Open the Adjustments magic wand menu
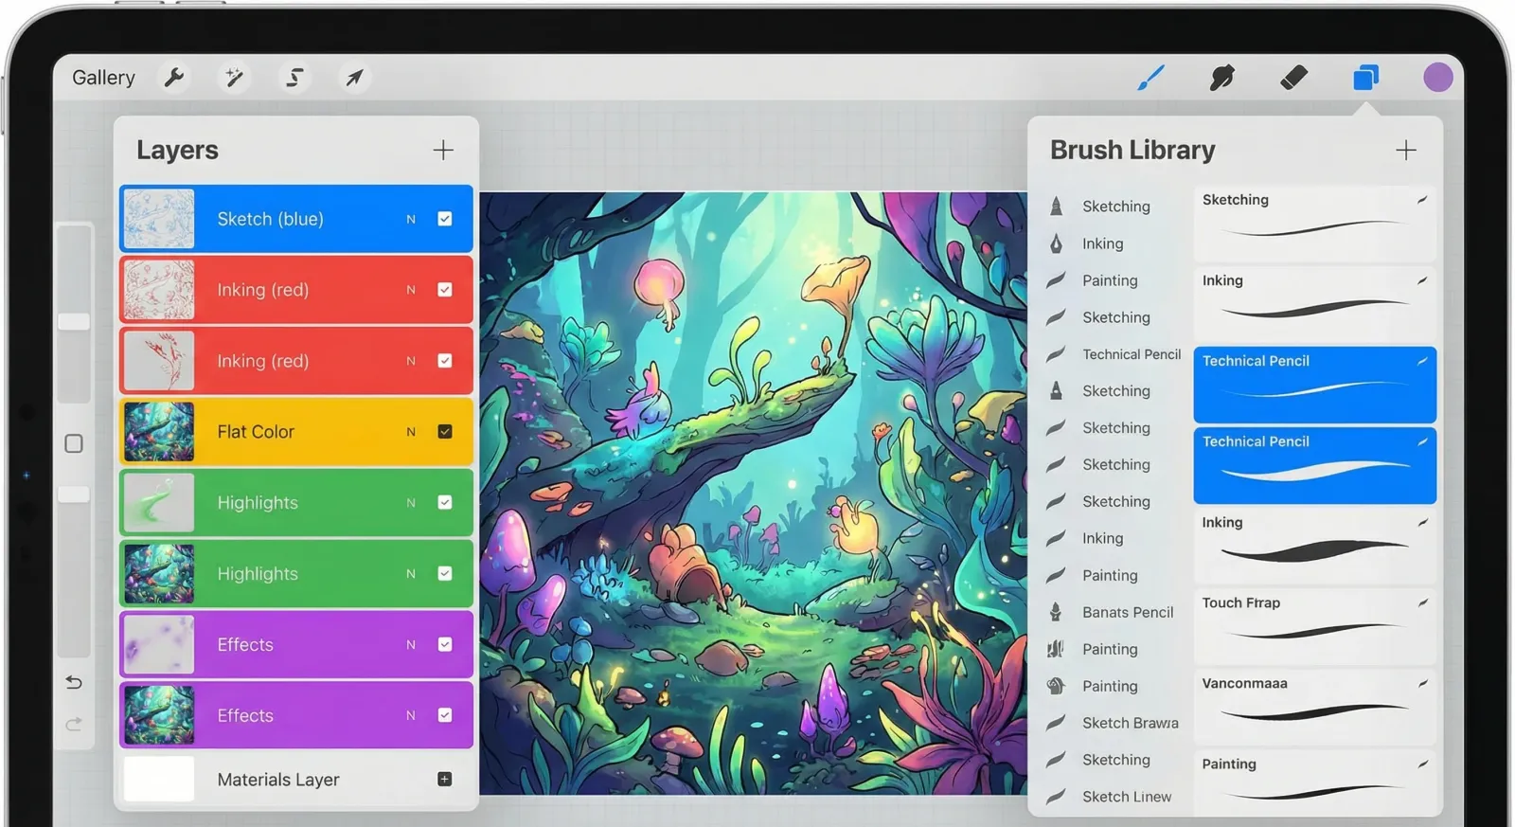Screen dimensions: 1515x827 pos(234,78)
